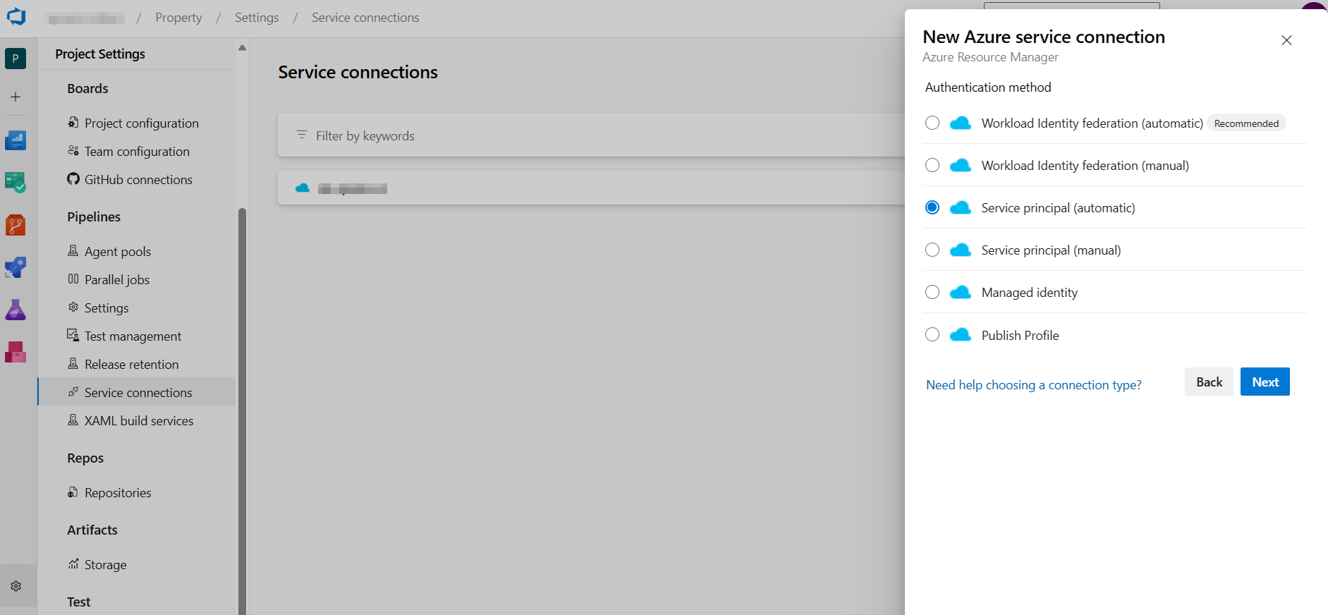Click the Storage icon
This screenshot has height=615, width=1328.
point(73,564)
